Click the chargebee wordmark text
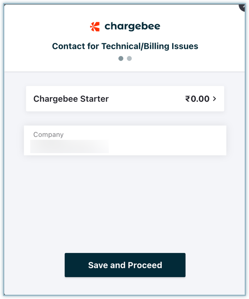The width and height of the screenshot is (249, 299). coord(132,27)
